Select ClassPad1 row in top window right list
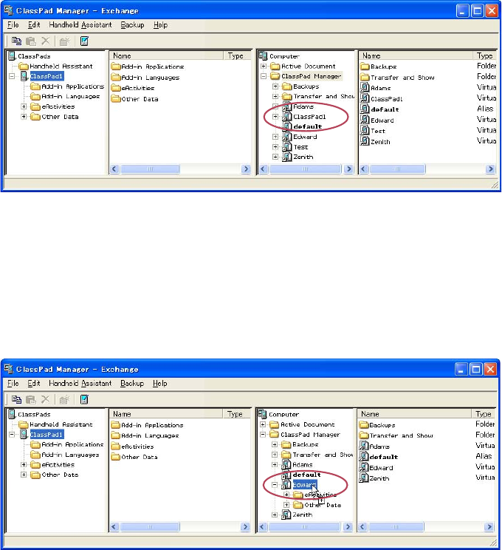 coord(386,98)
